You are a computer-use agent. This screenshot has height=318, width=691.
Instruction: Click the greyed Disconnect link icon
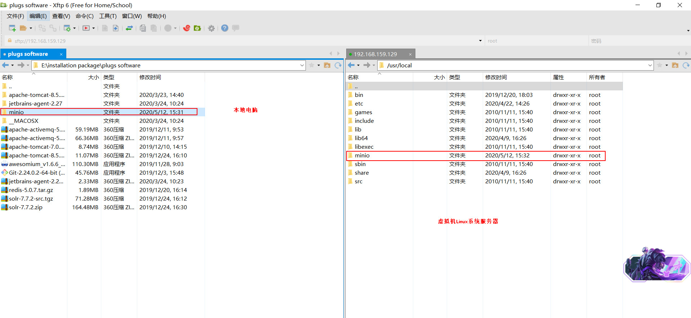pos(53,28)
